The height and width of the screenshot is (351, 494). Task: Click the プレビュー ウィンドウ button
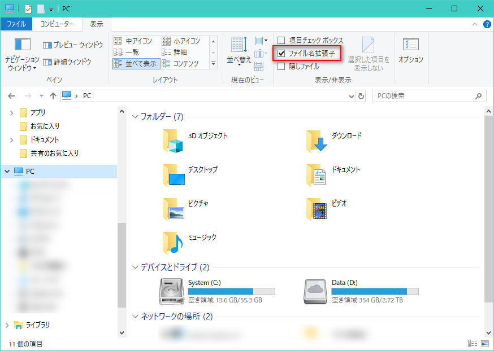(73, 45)
